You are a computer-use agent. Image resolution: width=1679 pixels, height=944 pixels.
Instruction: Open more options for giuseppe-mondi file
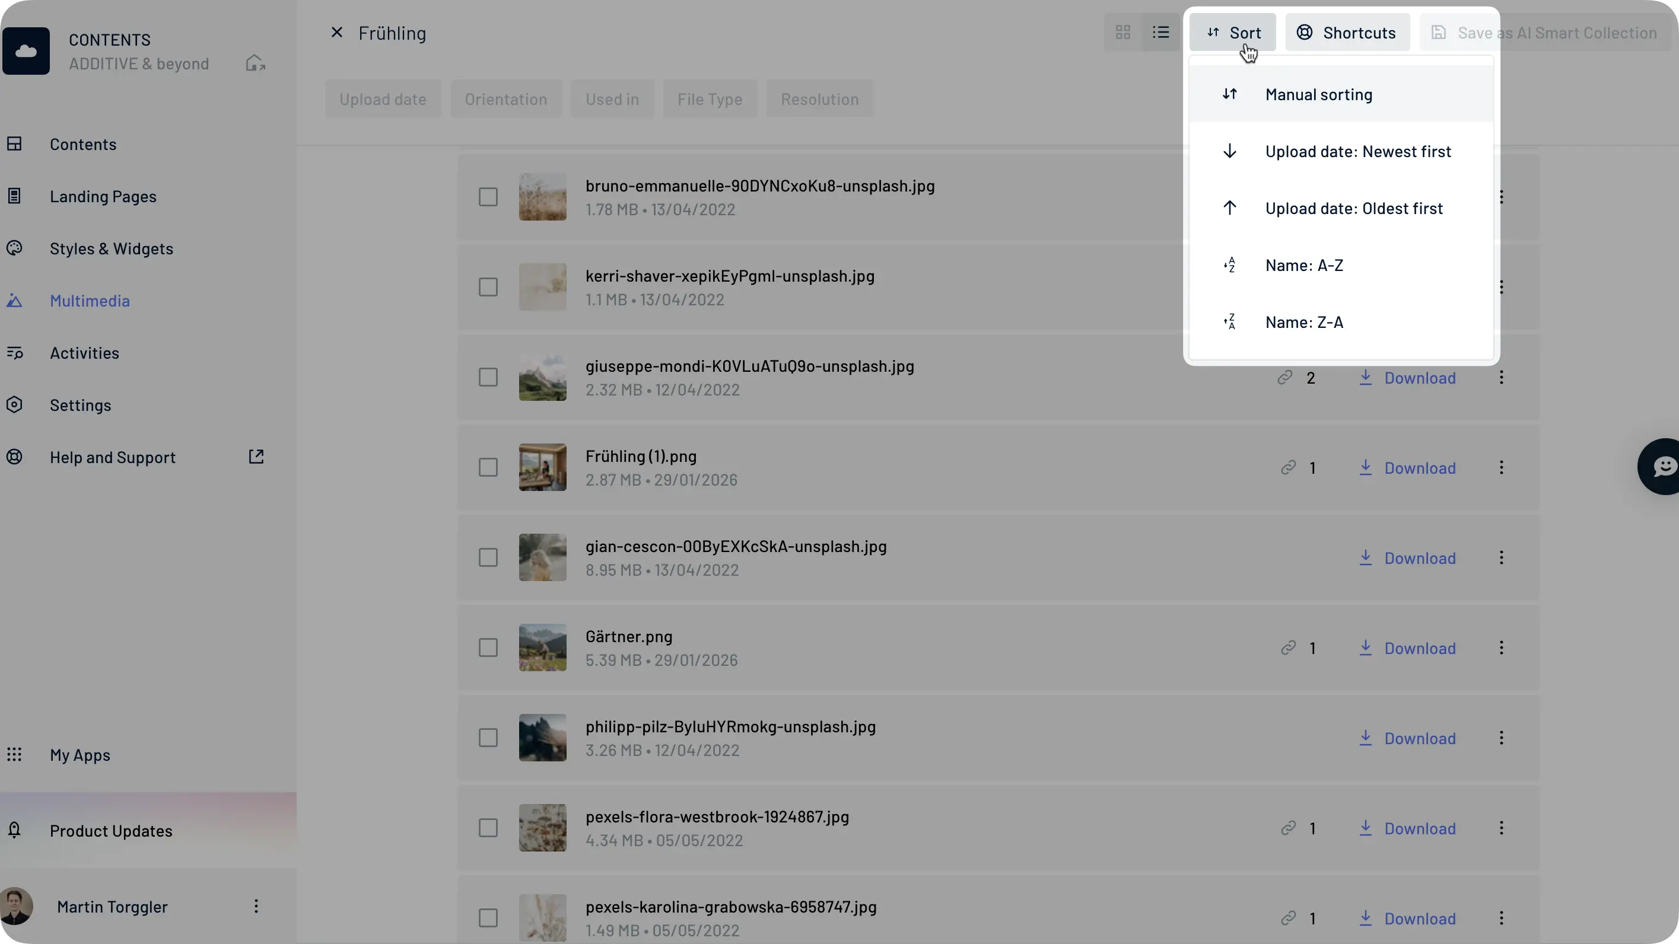coord(1501,377)
